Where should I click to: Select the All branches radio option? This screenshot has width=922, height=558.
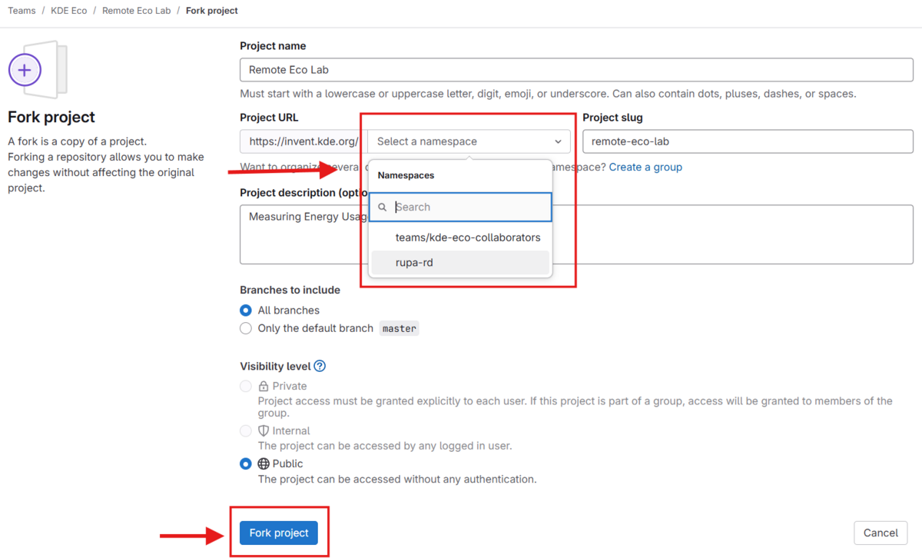point(246,311)
